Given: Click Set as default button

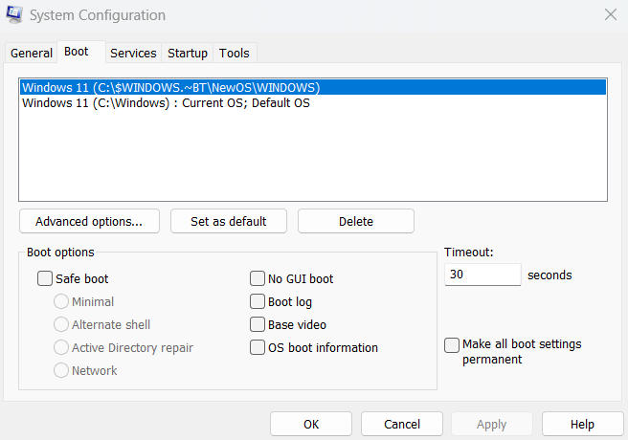Looking at the screenshot, I should pyautogui.click(x=228, y=221).
